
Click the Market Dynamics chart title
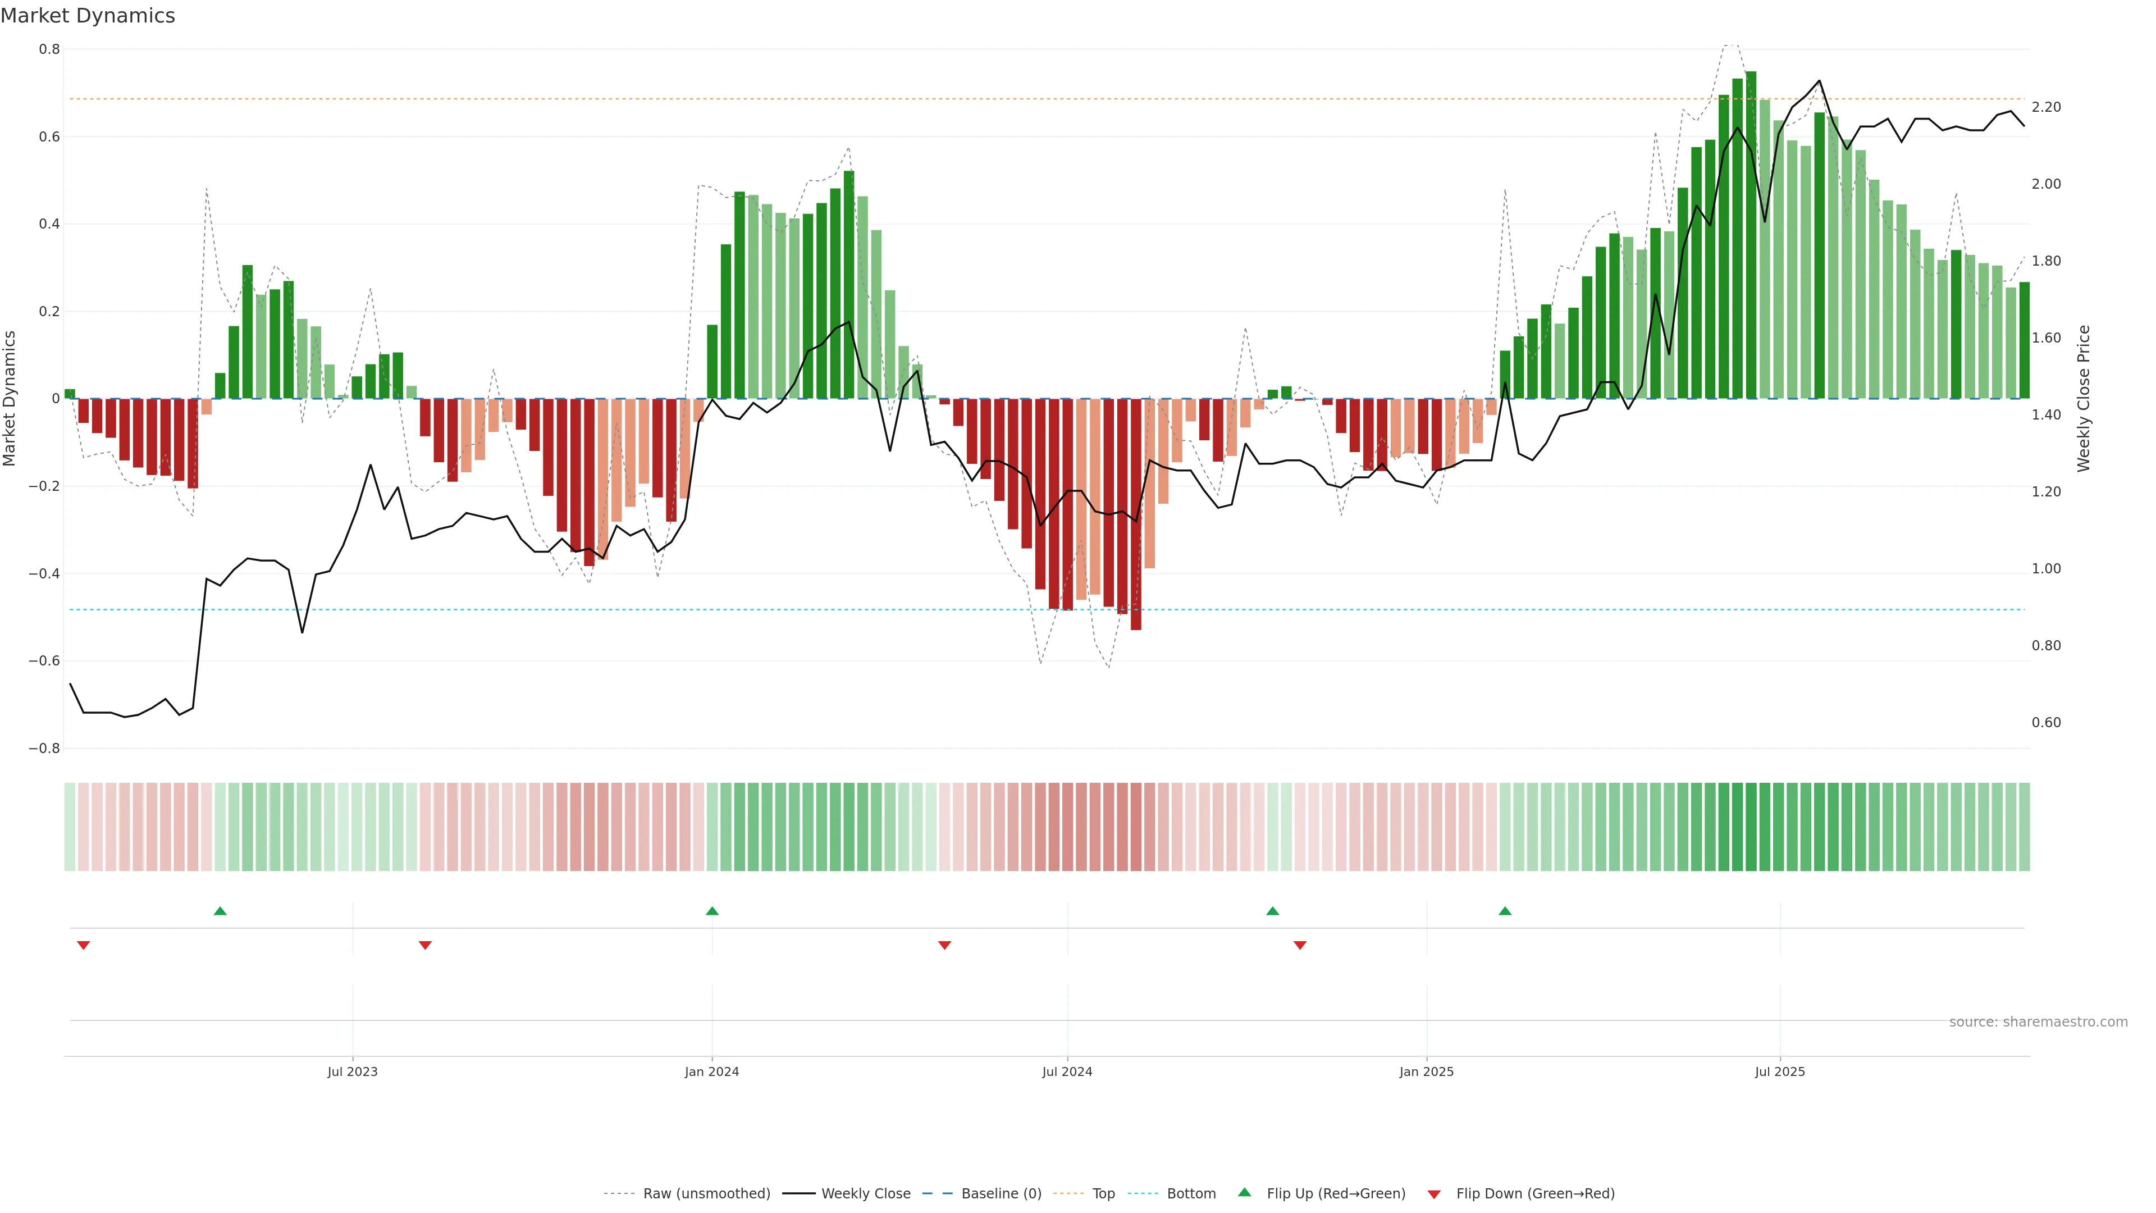coord(88,16)
